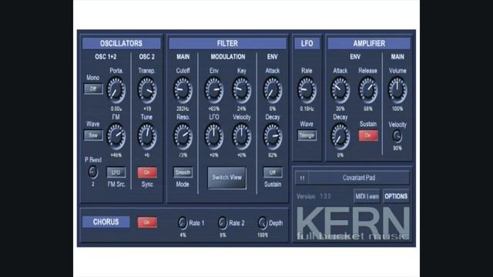Open the OPTIONS menu
The width and height of the screenshot is (493, 277).
pos(396,197)
